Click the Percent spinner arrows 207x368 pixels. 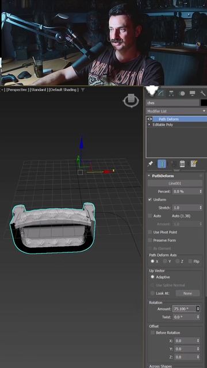coord(201,191)
